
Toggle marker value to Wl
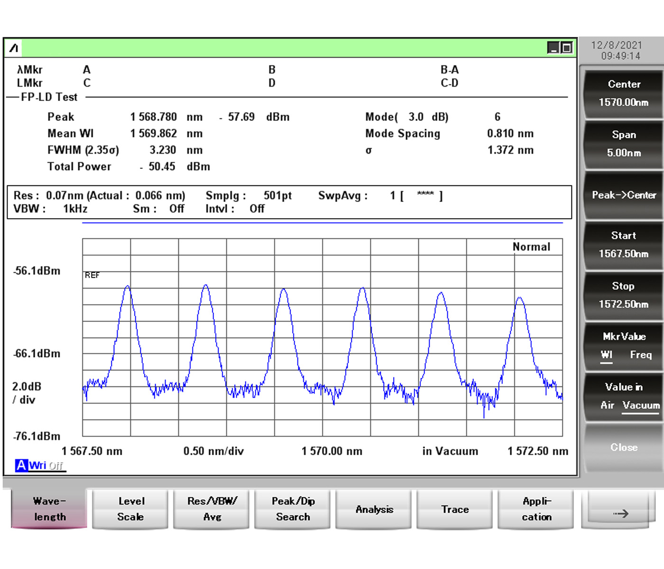pyautogui.click(x=607, y=355)
